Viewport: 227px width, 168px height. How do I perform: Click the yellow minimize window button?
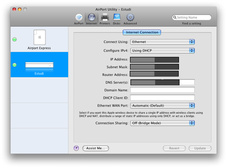coord(20,9)
